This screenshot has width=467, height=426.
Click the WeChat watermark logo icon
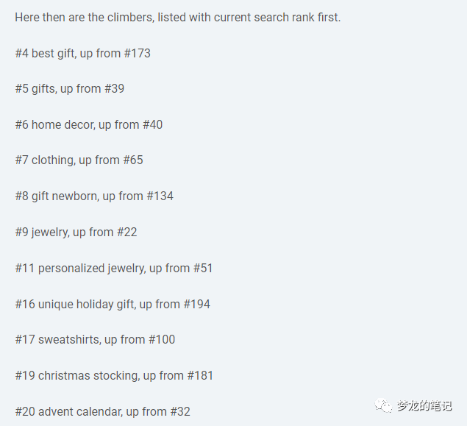[x=383, y=405]
